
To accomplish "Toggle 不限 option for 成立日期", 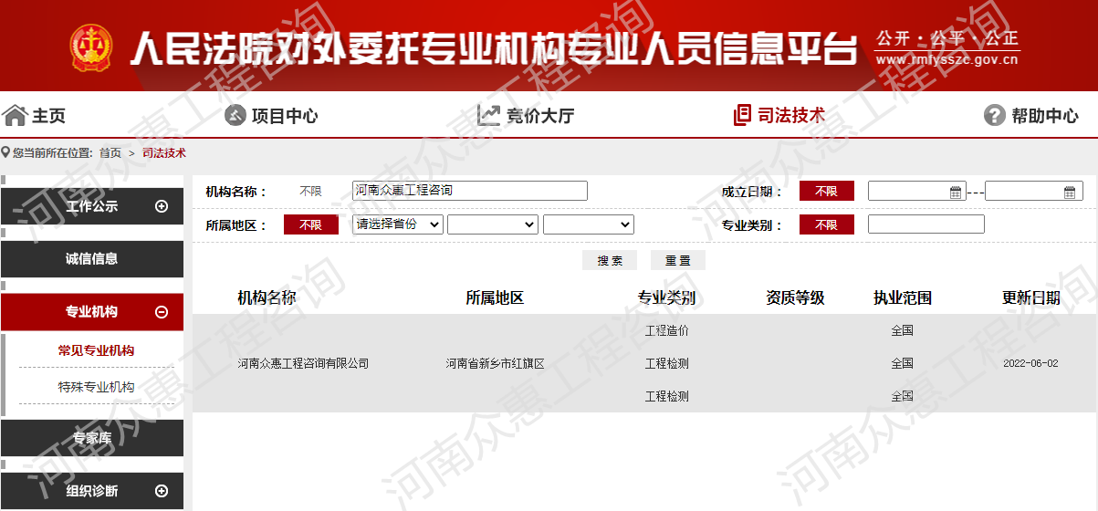I will point(826,191).
